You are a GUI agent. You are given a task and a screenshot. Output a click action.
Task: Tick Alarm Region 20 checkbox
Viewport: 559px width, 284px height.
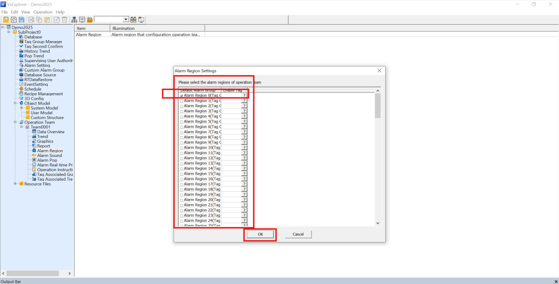click(x=182, y=200)
